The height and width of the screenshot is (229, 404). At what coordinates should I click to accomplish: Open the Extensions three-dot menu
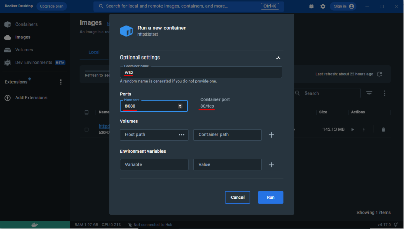(x=61, y=82)
